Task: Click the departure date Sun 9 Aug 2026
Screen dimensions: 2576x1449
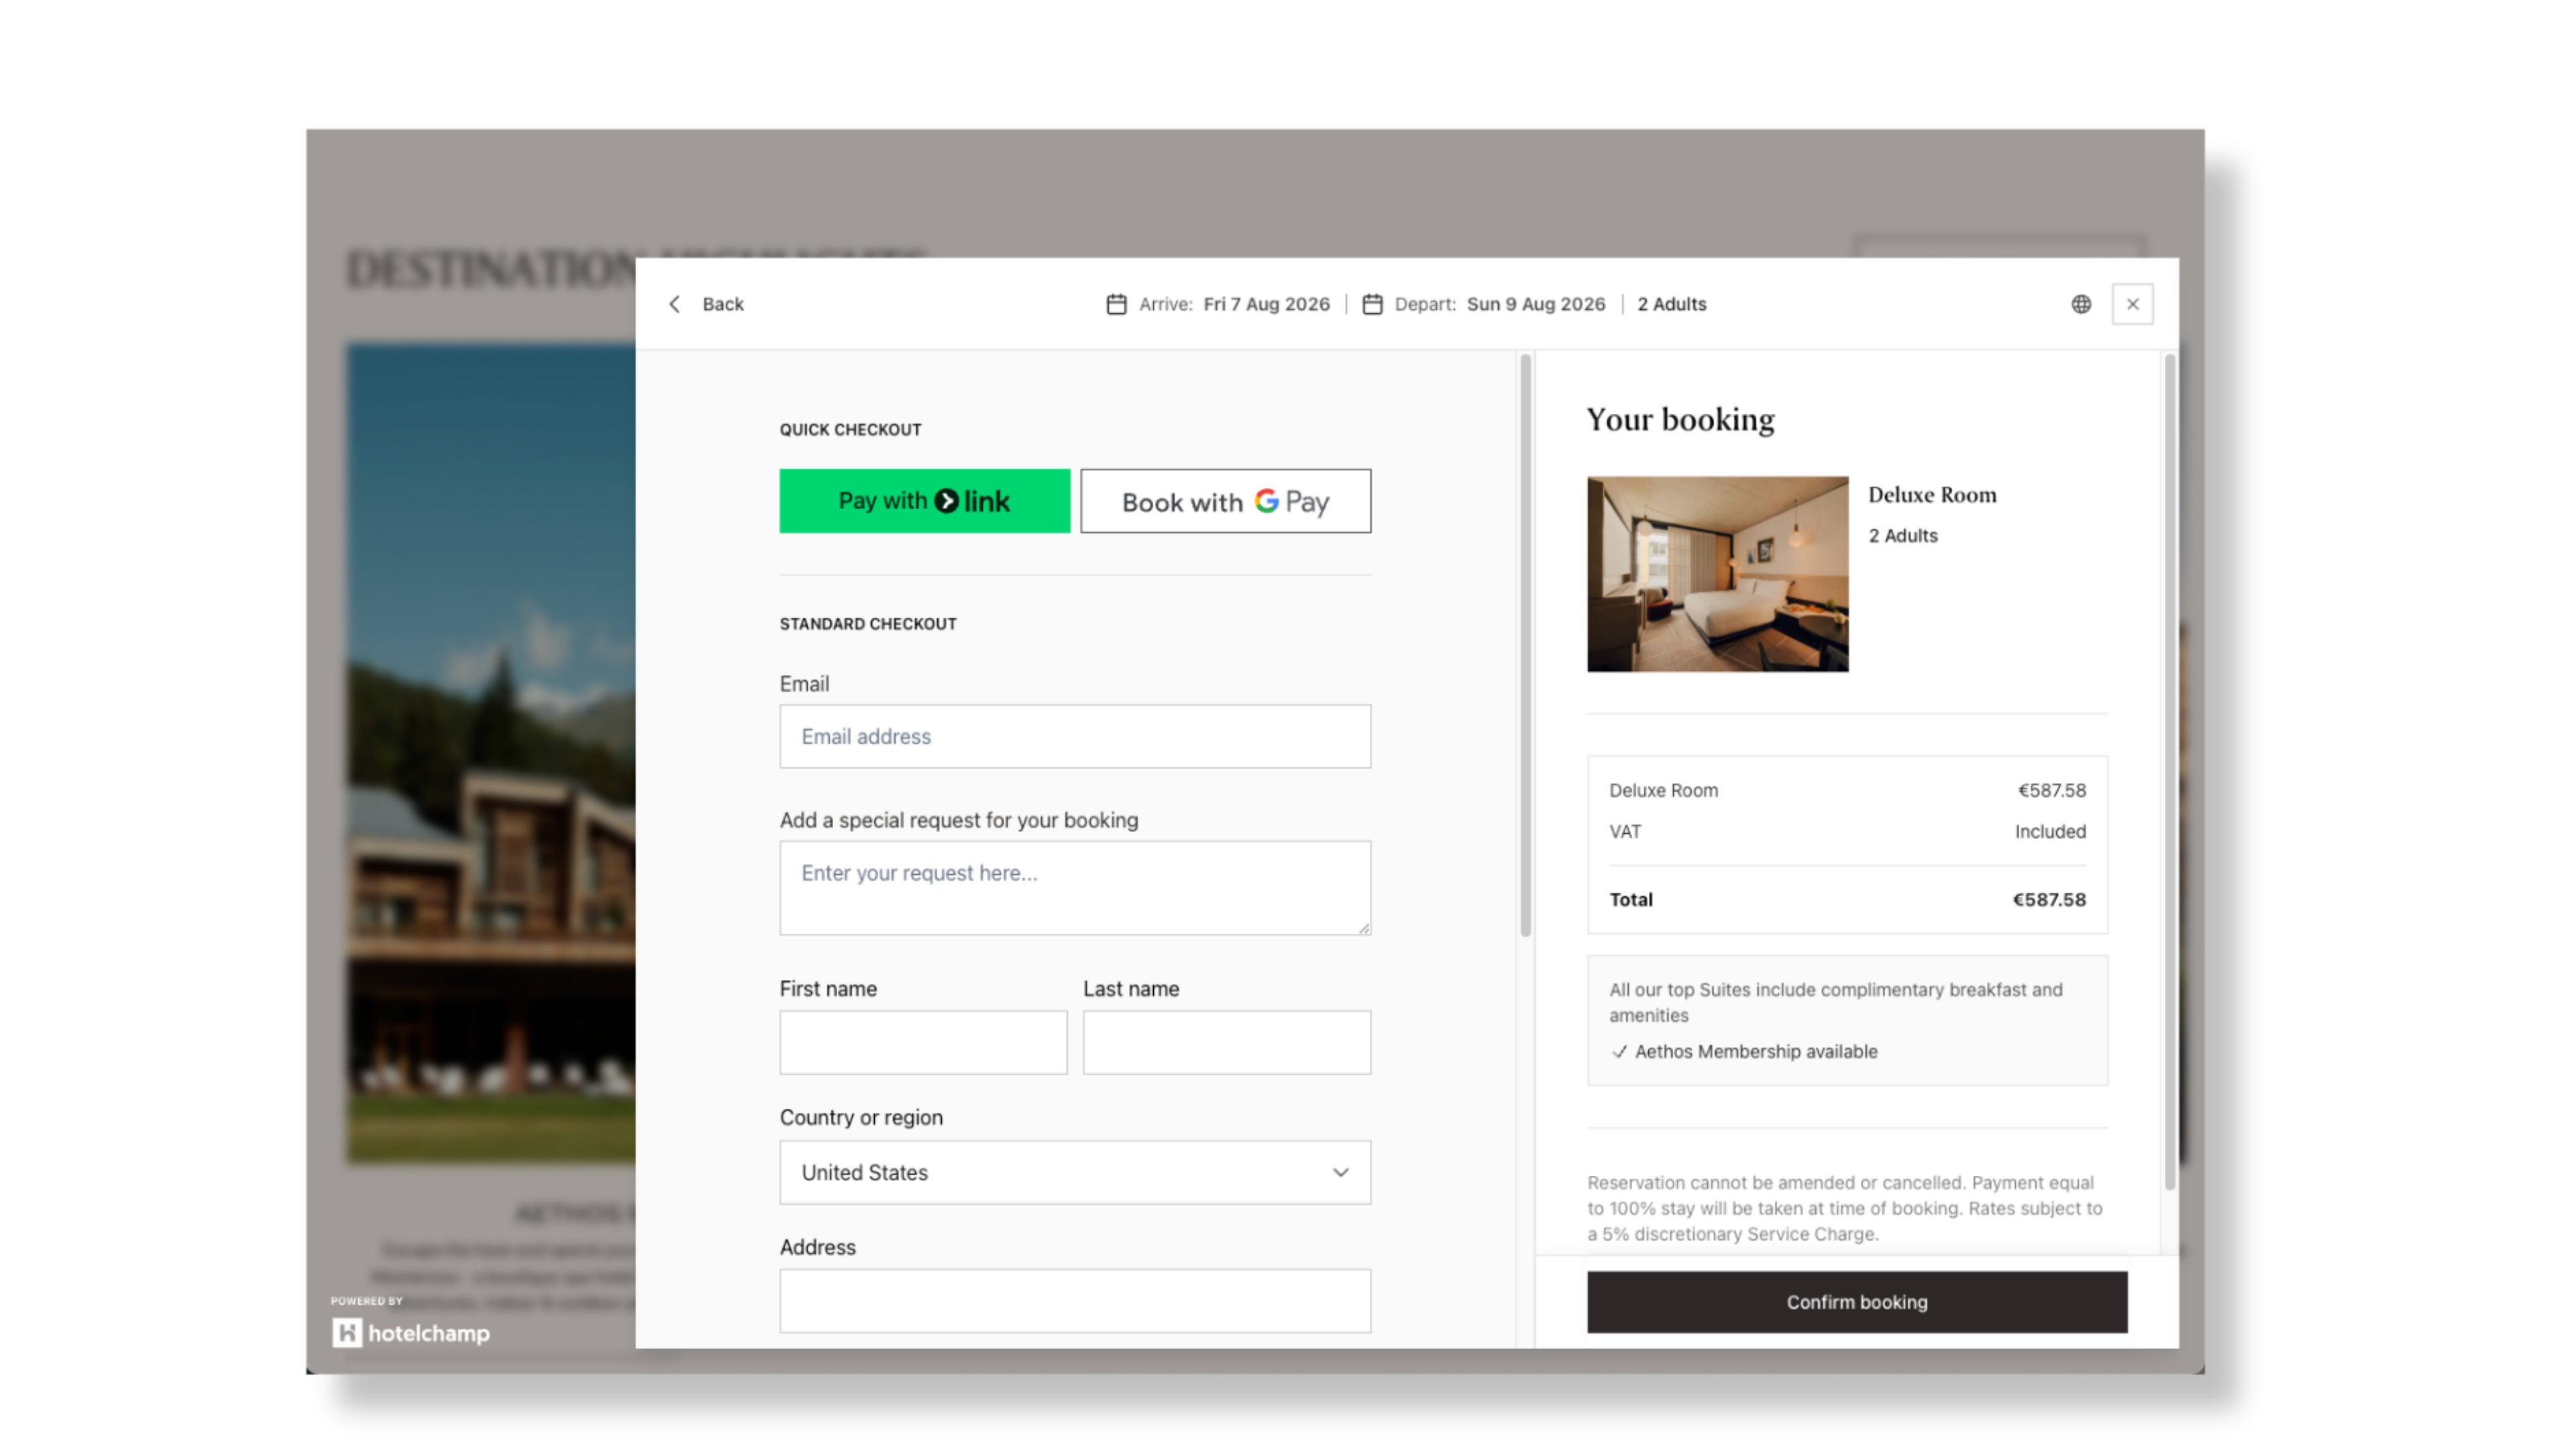Action: [1536, 304]
